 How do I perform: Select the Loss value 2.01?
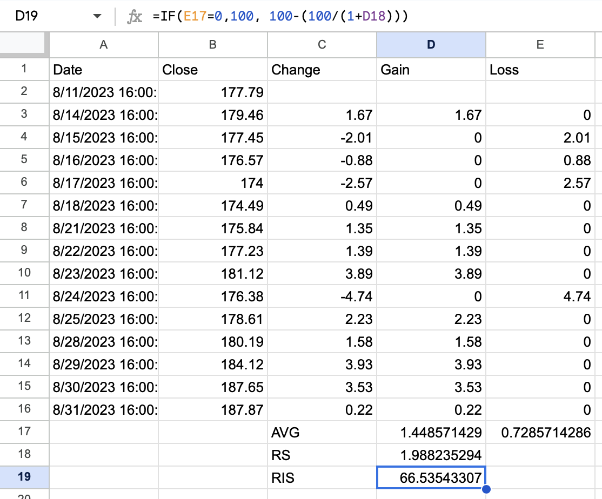click(x=540, y=137)
